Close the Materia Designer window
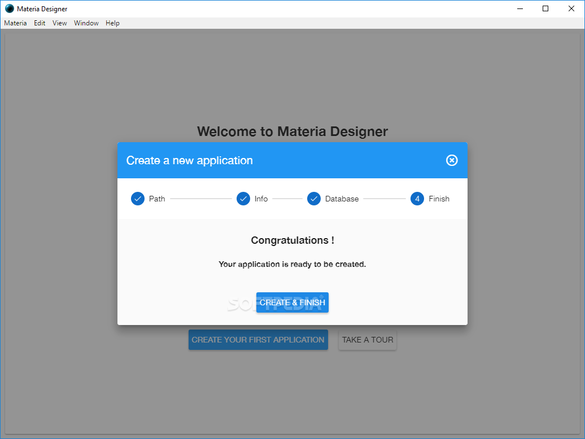585x439 pixels. click(x=571, y=8)
